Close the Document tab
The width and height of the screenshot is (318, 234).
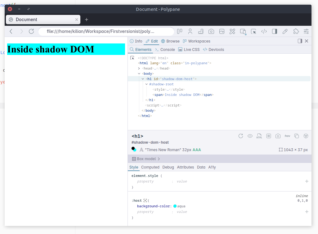(76, 20)
